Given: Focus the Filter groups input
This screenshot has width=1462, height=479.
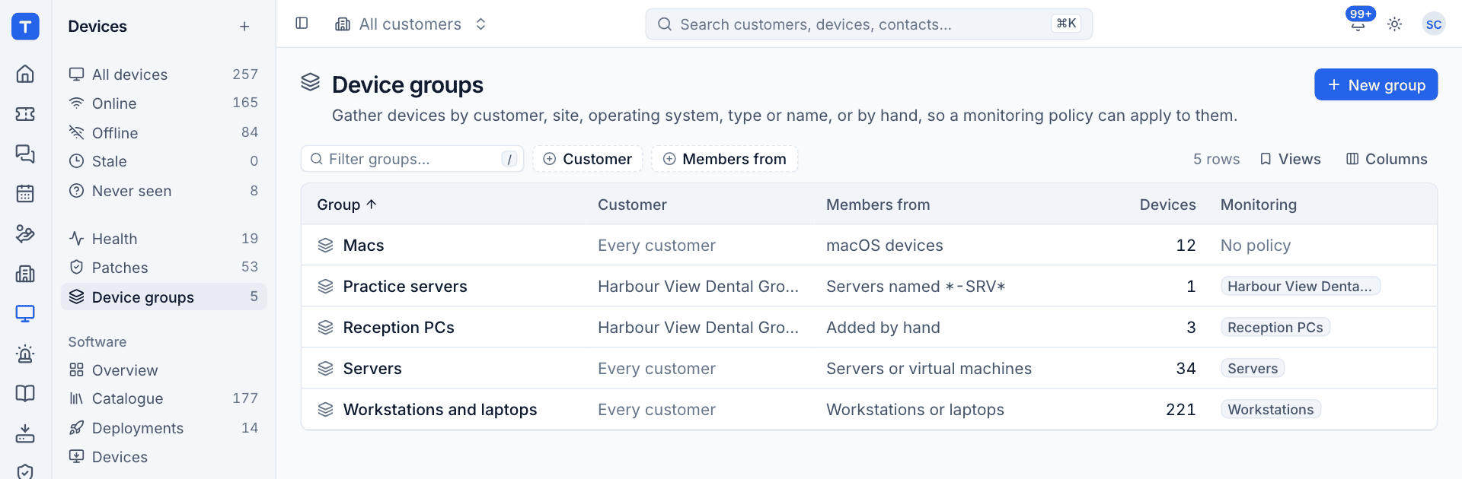Looking at the screenshot, I should pyautogui.click(x=412, y=159).
